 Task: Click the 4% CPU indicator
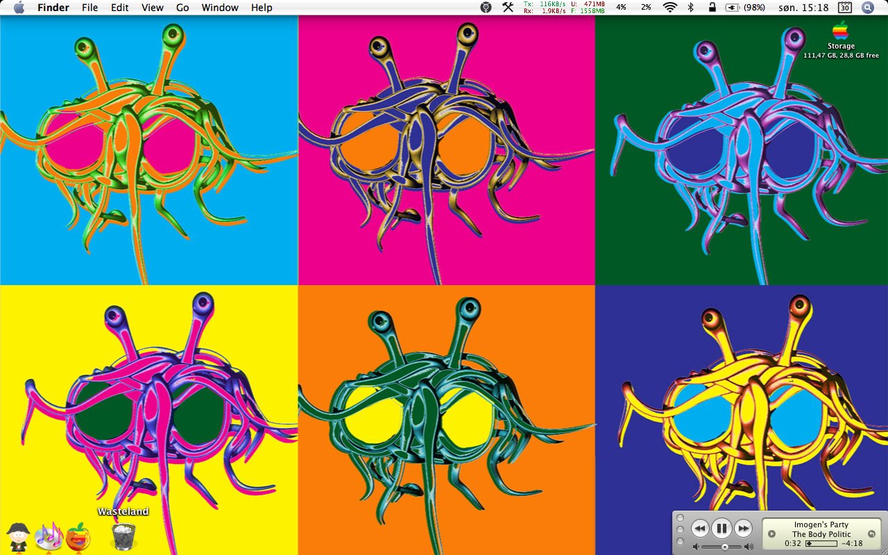621,8
